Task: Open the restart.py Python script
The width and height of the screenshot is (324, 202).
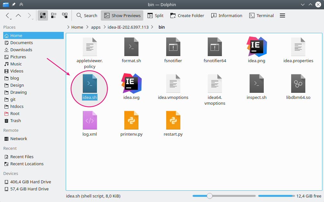Action: coord(173,120)
